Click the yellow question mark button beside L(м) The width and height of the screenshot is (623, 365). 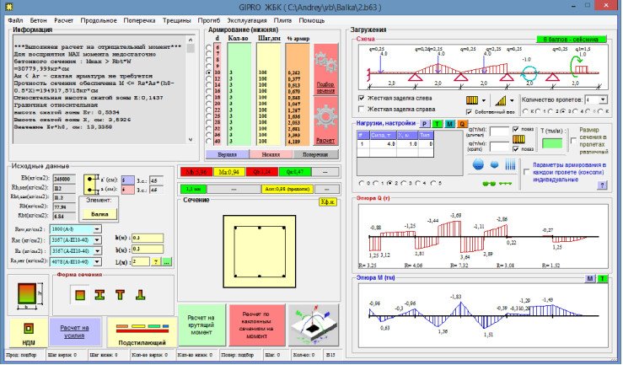coord(156,261)
